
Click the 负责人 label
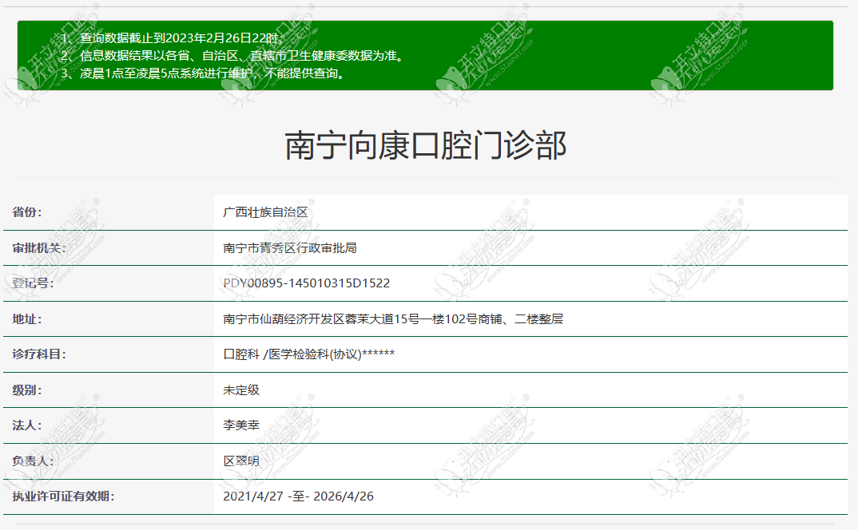[x=33, y=461]
